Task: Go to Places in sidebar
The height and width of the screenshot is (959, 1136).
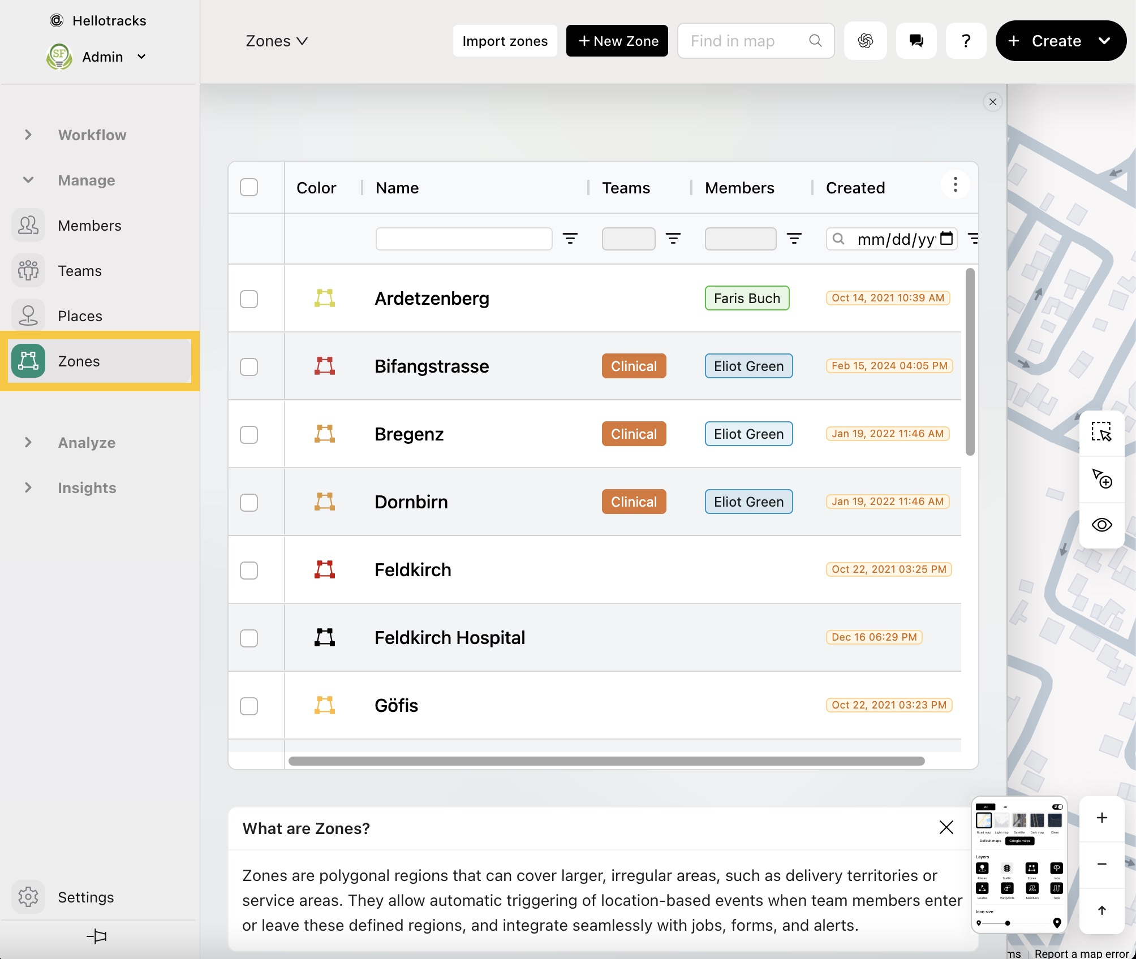Action: [80, 316]
